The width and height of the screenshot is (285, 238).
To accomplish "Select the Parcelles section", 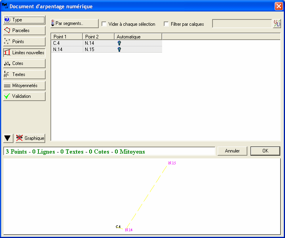I will coord(24,30).
